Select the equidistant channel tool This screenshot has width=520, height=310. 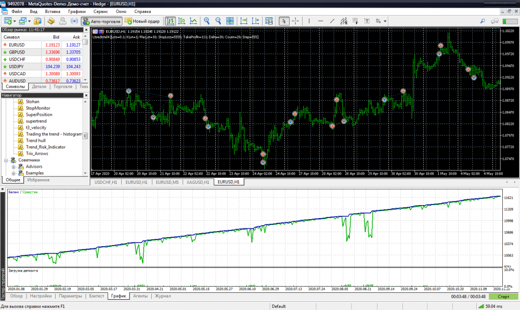click(344, 21)
